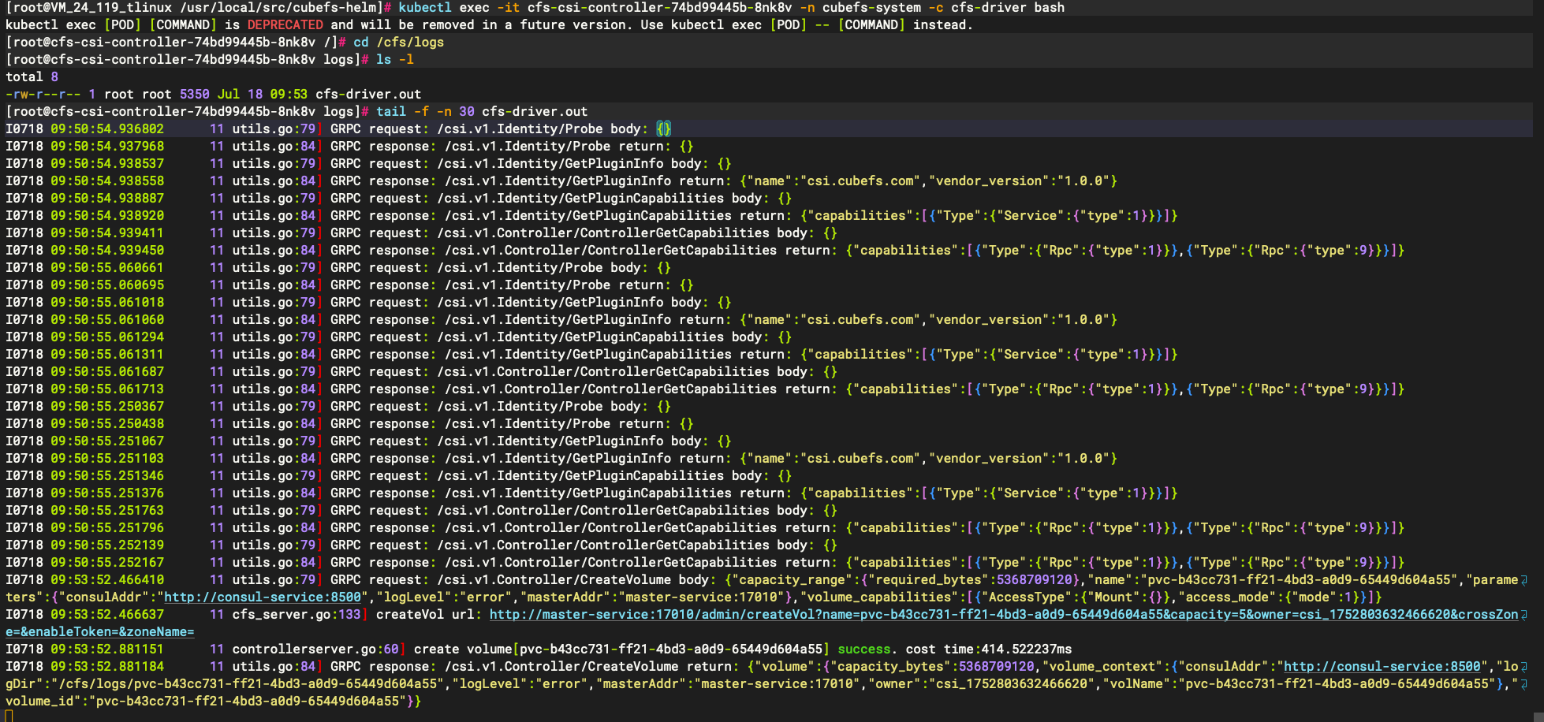
Task: Click the timestamp 09:53:52.881184
Action: pos(107,666)
